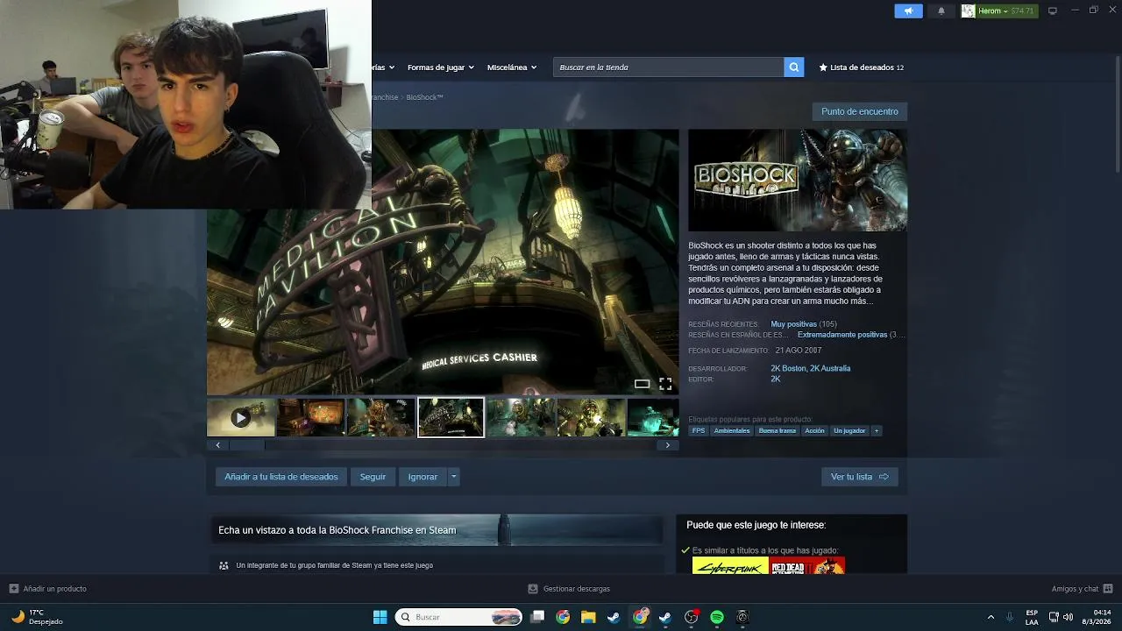1122x631 pixels.
Task: Click the ESP LAA language indicator
Action: (1032, 617)
